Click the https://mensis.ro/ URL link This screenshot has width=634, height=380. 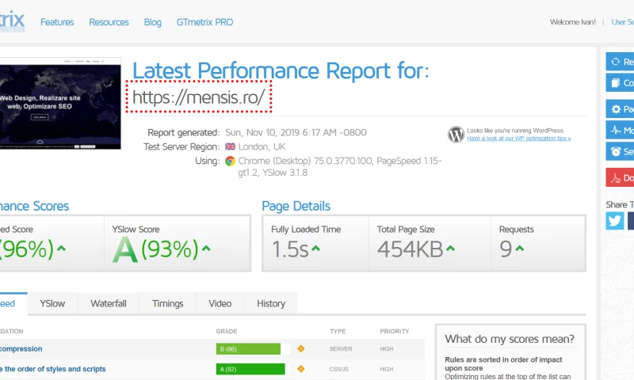198,97
